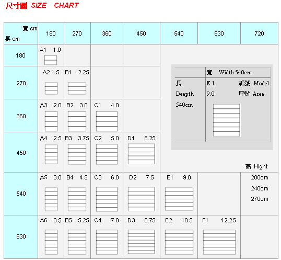Select the 450 width column header
Image resolution: width=281 pixels, height=260 pixels.
click(x=142, y=33)
